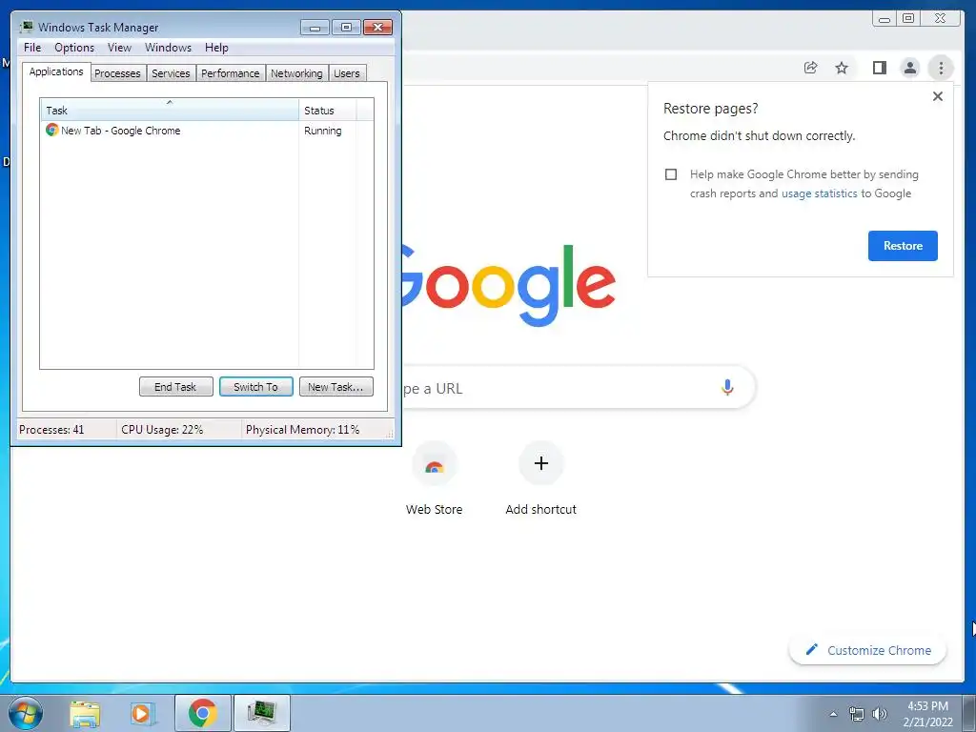Dismiss the Restore pages popup
This screenshot has width=976, height=732.
click(938, 96)
